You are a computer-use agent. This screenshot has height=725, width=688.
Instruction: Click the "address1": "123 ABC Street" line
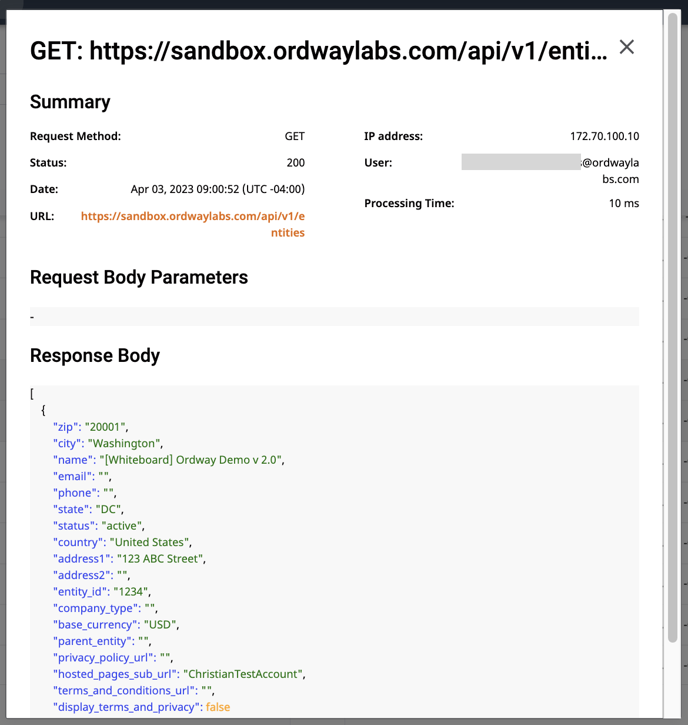click(x=129, y=558)
